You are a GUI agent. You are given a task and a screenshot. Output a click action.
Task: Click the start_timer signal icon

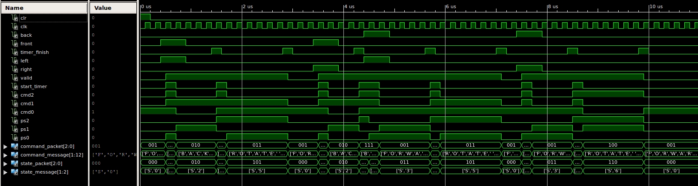15,86
